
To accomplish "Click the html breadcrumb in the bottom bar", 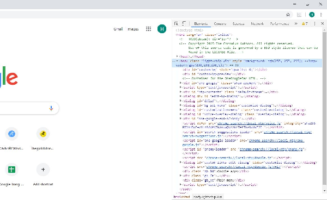I will (x=181, y=197).
